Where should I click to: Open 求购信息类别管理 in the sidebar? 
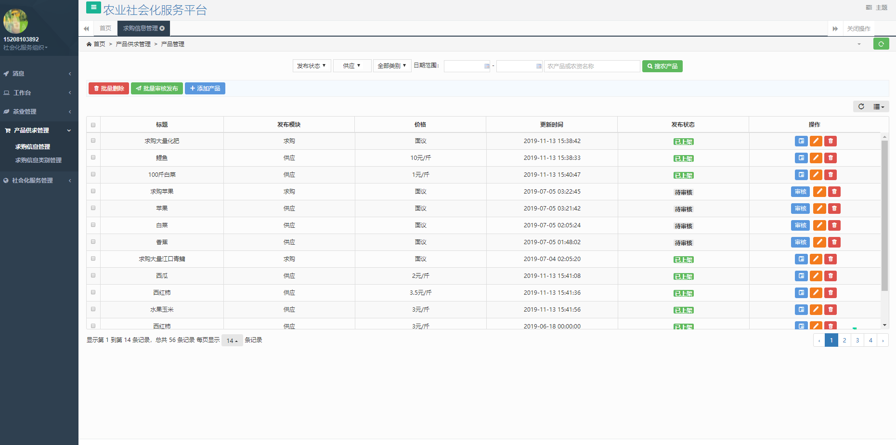[x=39, y=160]
